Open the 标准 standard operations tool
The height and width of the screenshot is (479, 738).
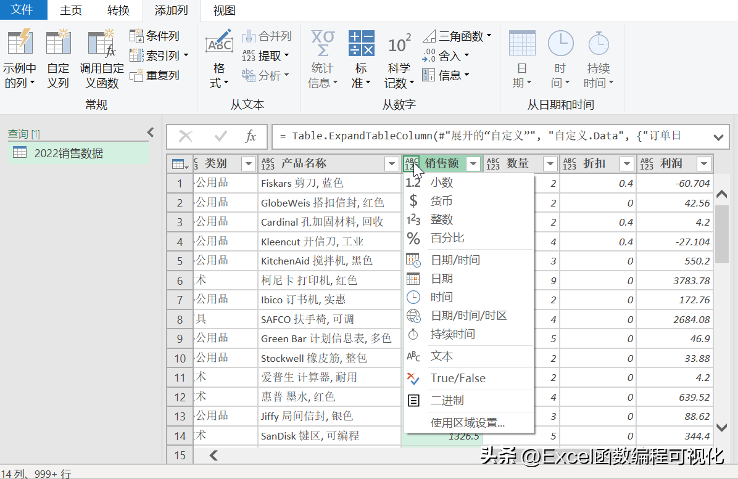[x=361, y=59]
